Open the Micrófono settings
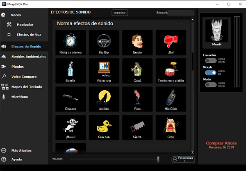 (20, 97)
